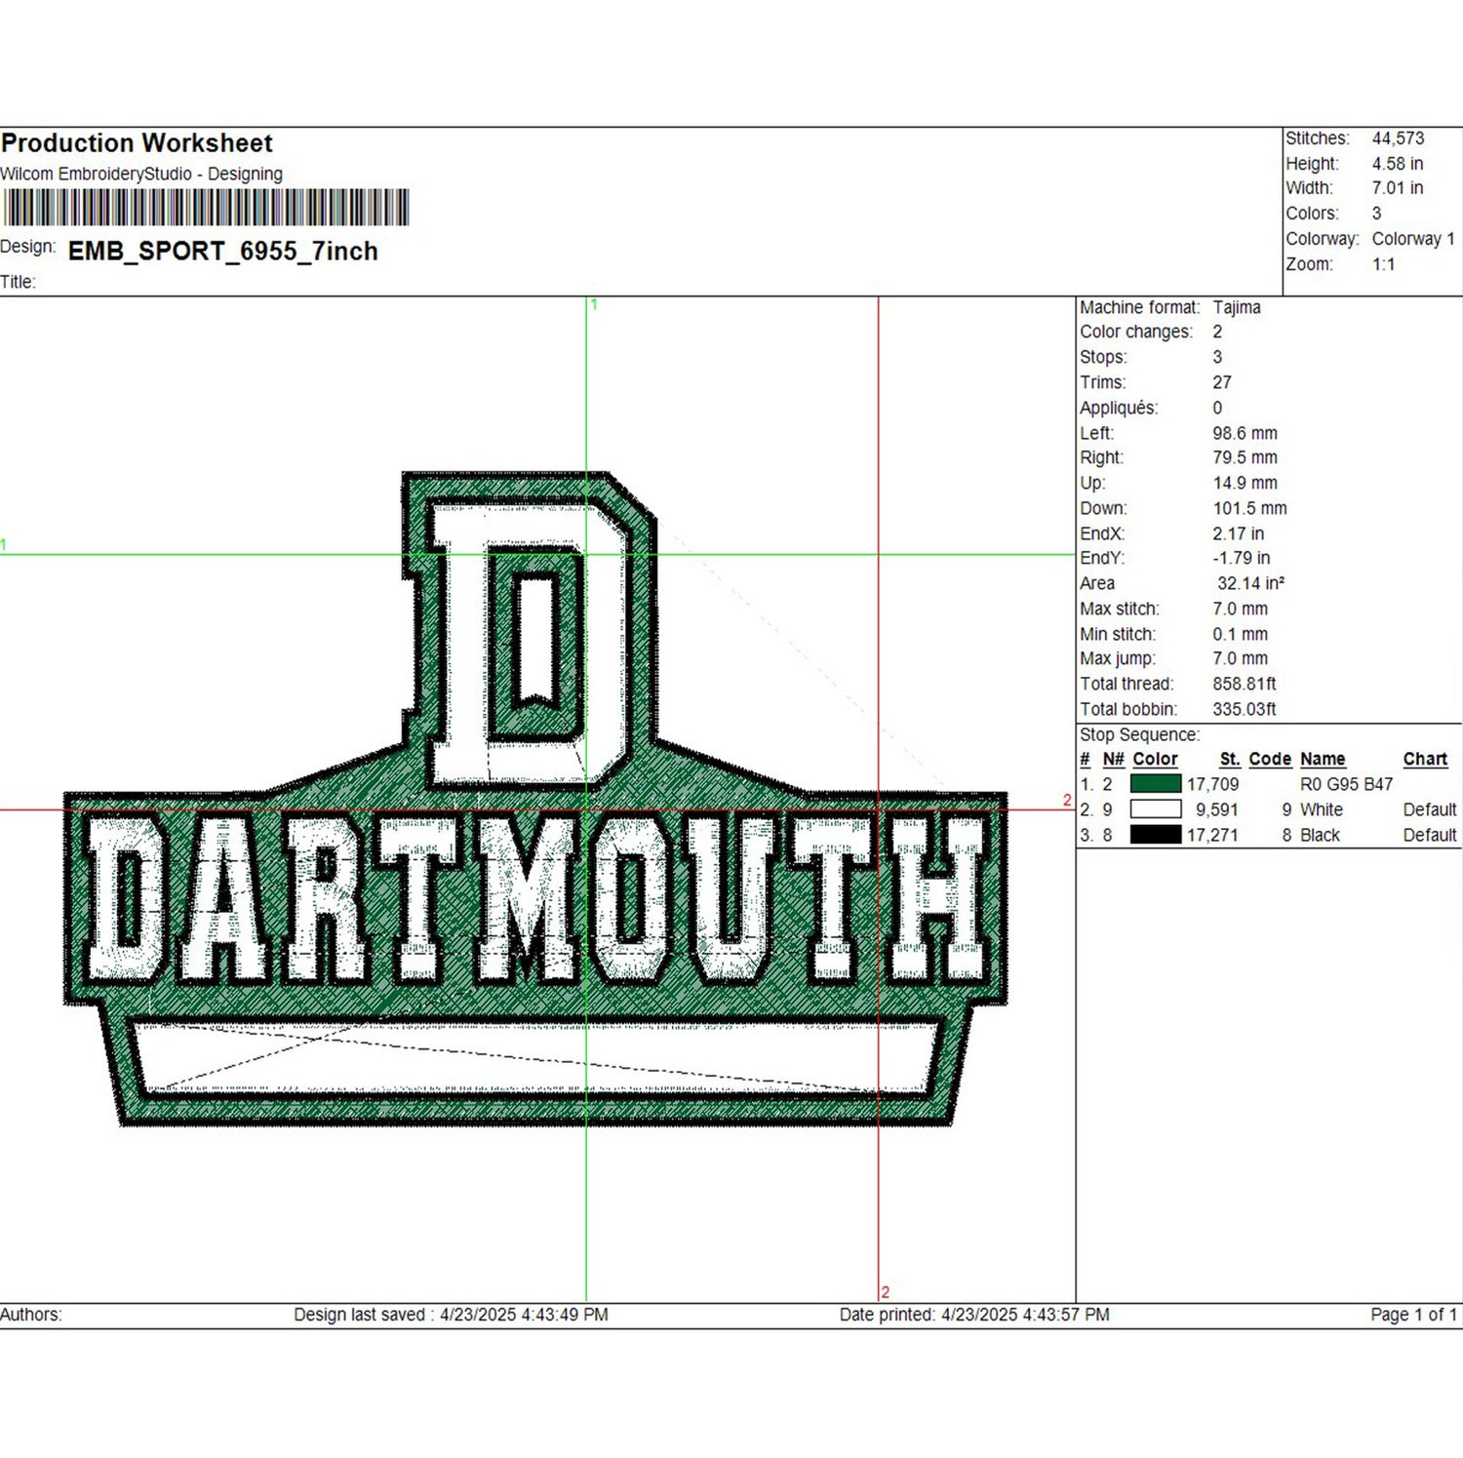Click the min stitch value "0.1 mm"
This screenshot has width=1463, height=1458.
click(x=1241, y=634)
